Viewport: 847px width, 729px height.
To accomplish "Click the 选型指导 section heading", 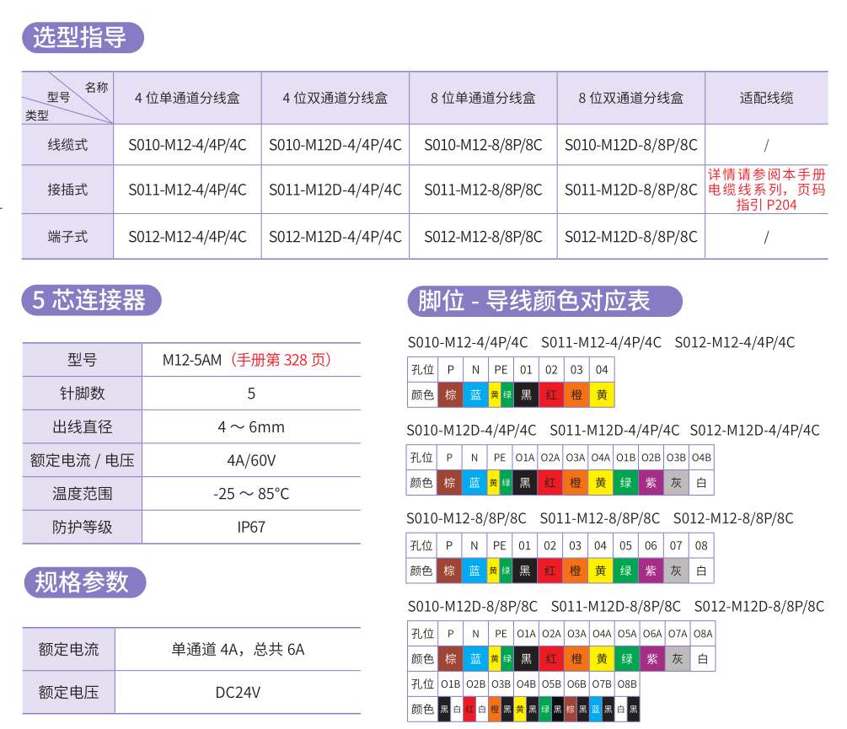I will (x=82, y=38).
